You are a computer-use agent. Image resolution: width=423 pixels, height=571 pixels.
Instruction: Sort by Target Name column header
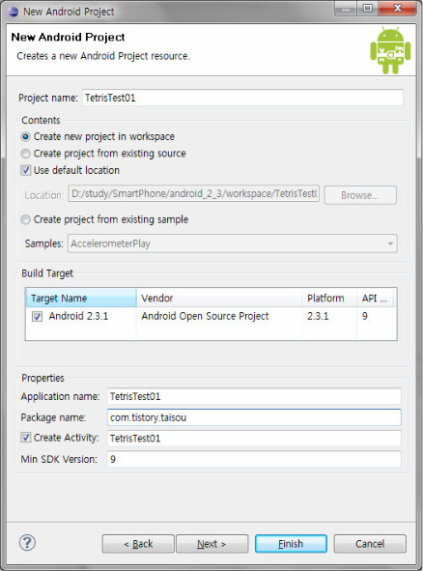pyautogui.click(x=81, y=299)
